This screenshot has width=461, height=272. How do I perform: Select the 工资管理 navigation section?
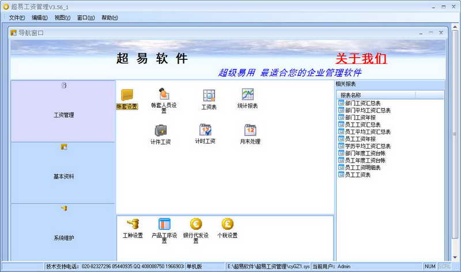[63, 111]
